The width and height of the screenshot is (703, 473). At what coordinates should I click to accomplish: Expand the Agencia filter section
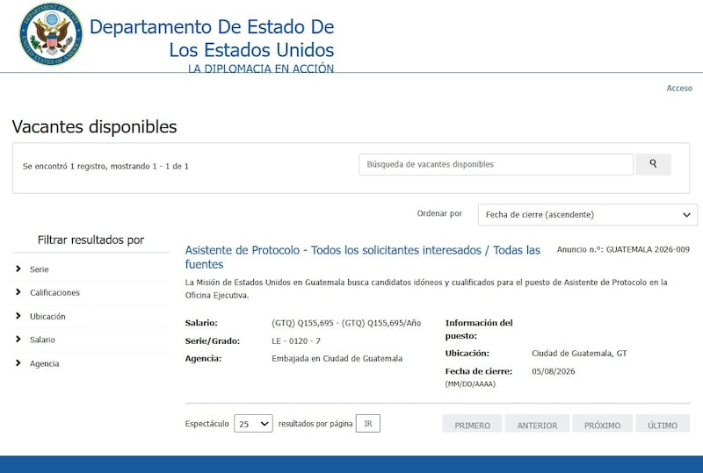(x=44, y=363)
